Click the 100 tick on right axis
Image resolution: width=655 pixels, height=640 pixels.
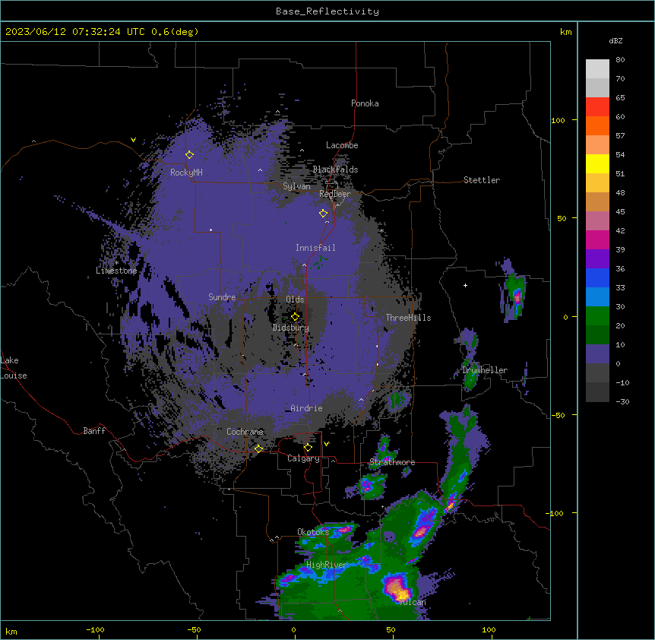tap(558, 120)
